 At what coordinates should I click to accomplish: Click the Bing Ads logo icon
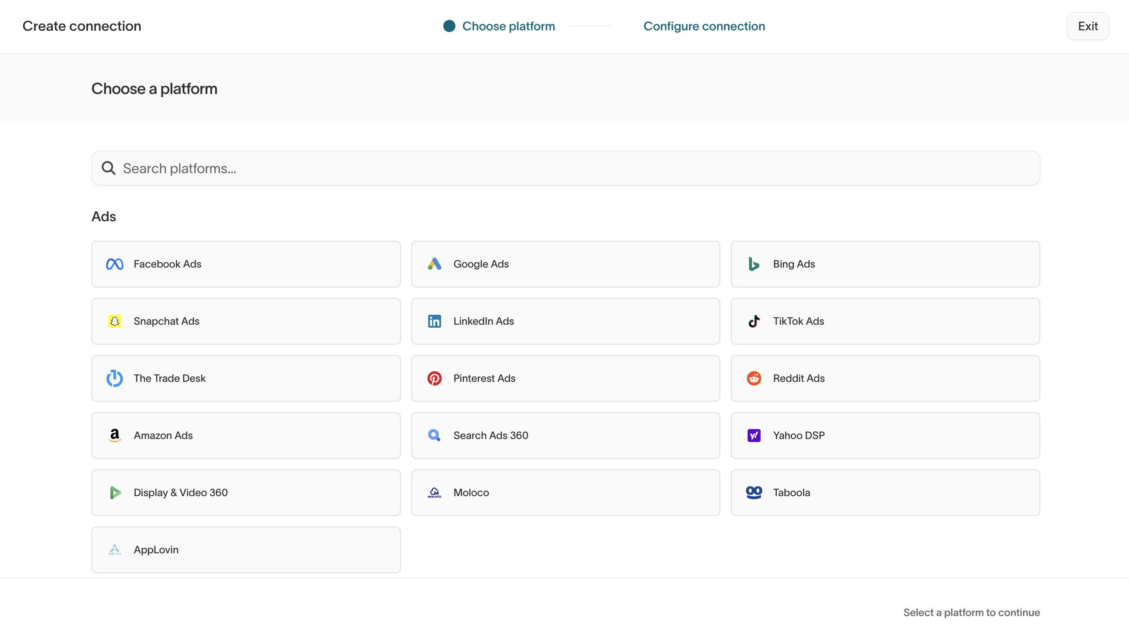pyautogui.click(x=754, y=264)
